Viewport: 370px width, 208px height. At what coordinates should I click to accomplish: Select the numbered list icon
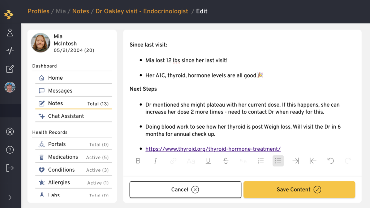tap(261, 161)
